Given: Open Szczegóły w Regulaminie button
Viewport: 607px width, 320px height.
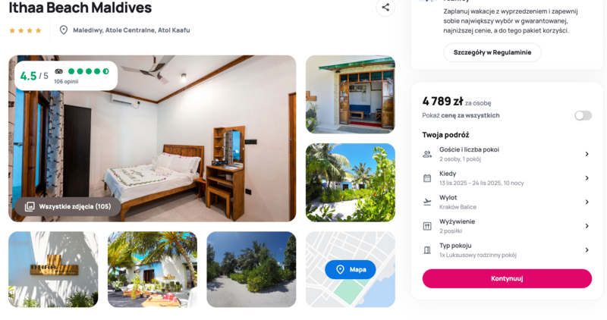Looking at the screenshot, I should (x=492, y=52).
